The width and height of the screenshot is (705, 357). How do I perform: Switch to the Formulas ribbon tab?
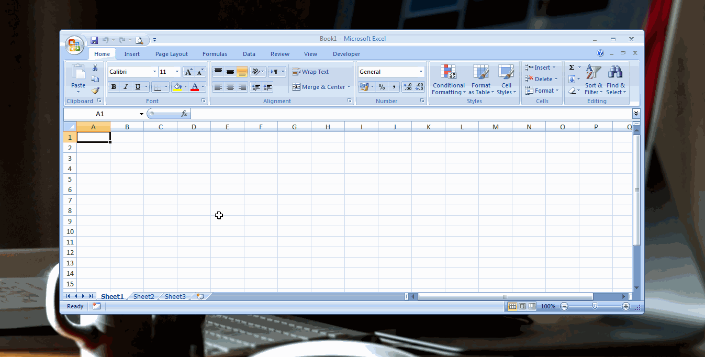pos(215,53)
